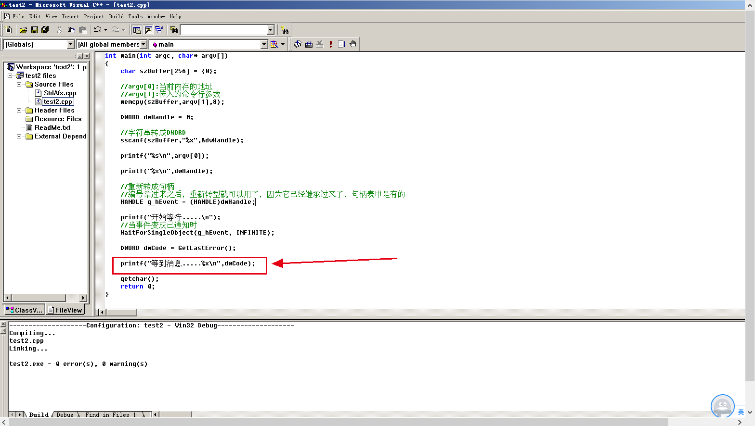
Task: Open the Tools menu
Action: click(135, 16)
